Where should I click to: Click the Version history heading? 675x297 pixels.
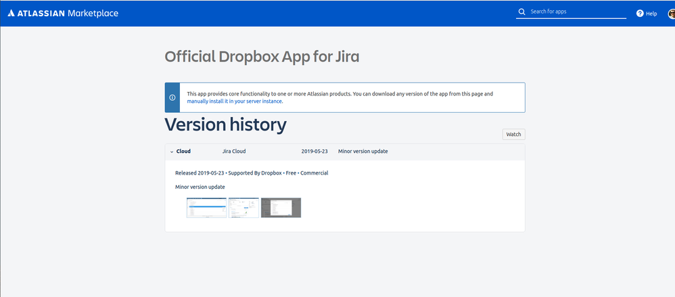pos(226,125)
